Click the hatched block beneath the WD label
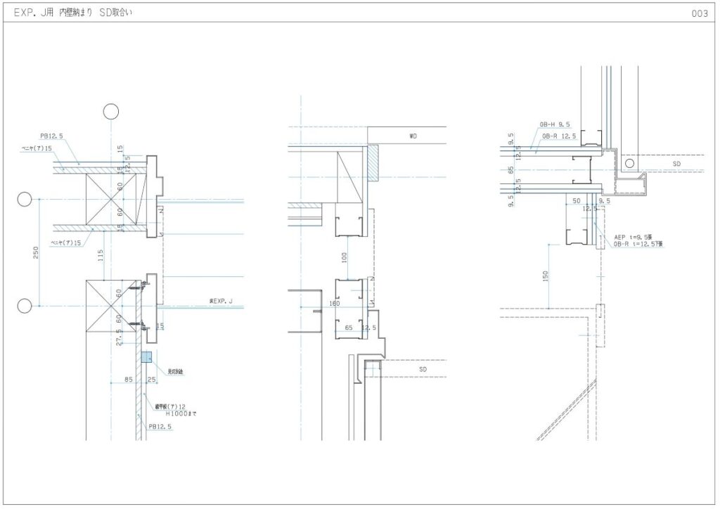 (x=373, y=164)
